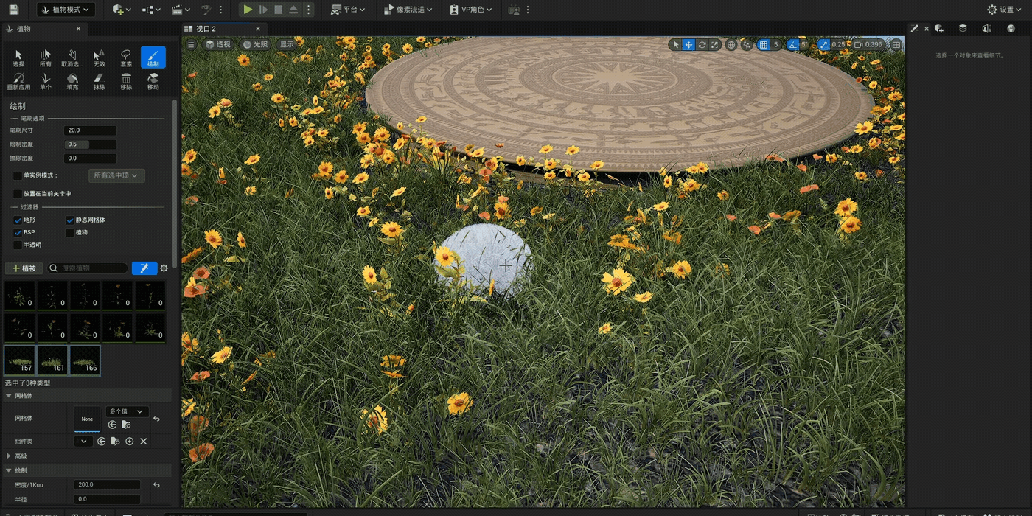Select the 选择 foliage tool
Image resolution: width=1032 pixels, height=516 pixels.
(18, 57)
